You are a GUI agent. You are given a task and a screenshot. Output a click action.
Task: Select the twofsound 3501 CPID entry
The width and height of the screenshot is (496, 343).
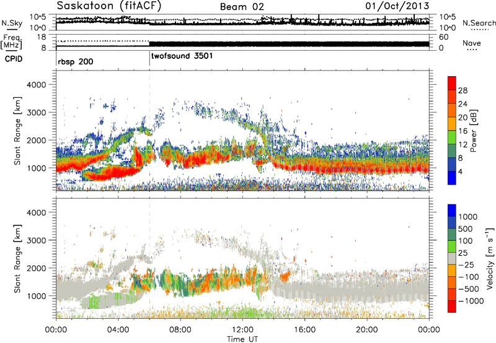click(182, 56)
